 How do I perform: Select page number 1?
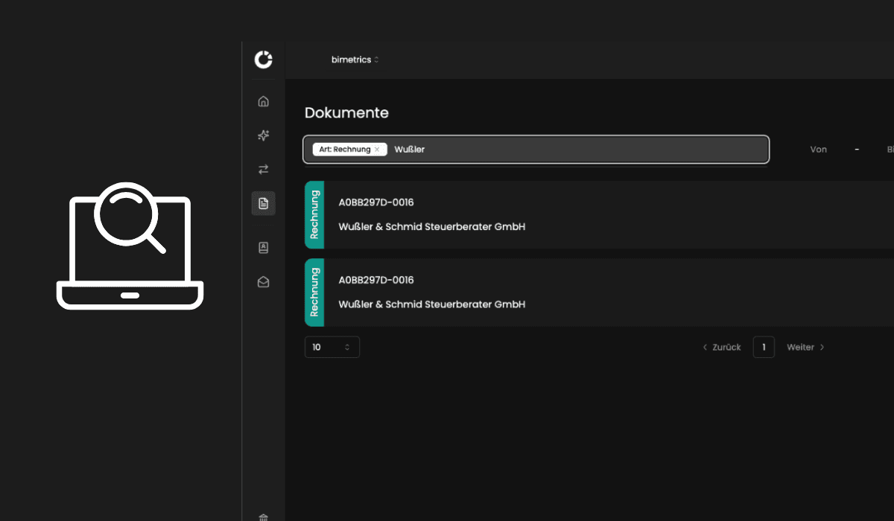[x=764, y=347]
